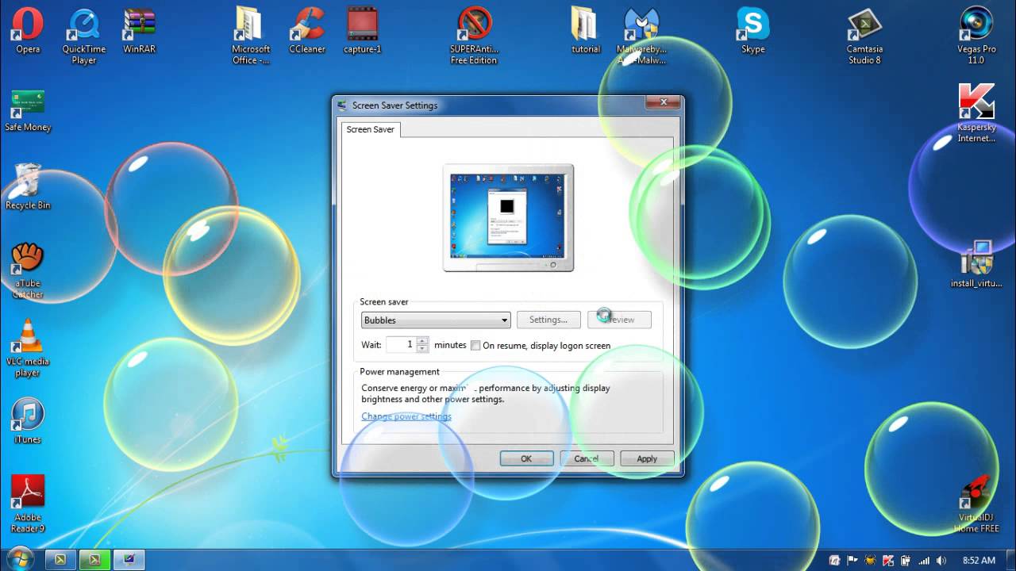
Task: Select the Kaspersky Internet Security desktop icon
Action: pos(976,113)
